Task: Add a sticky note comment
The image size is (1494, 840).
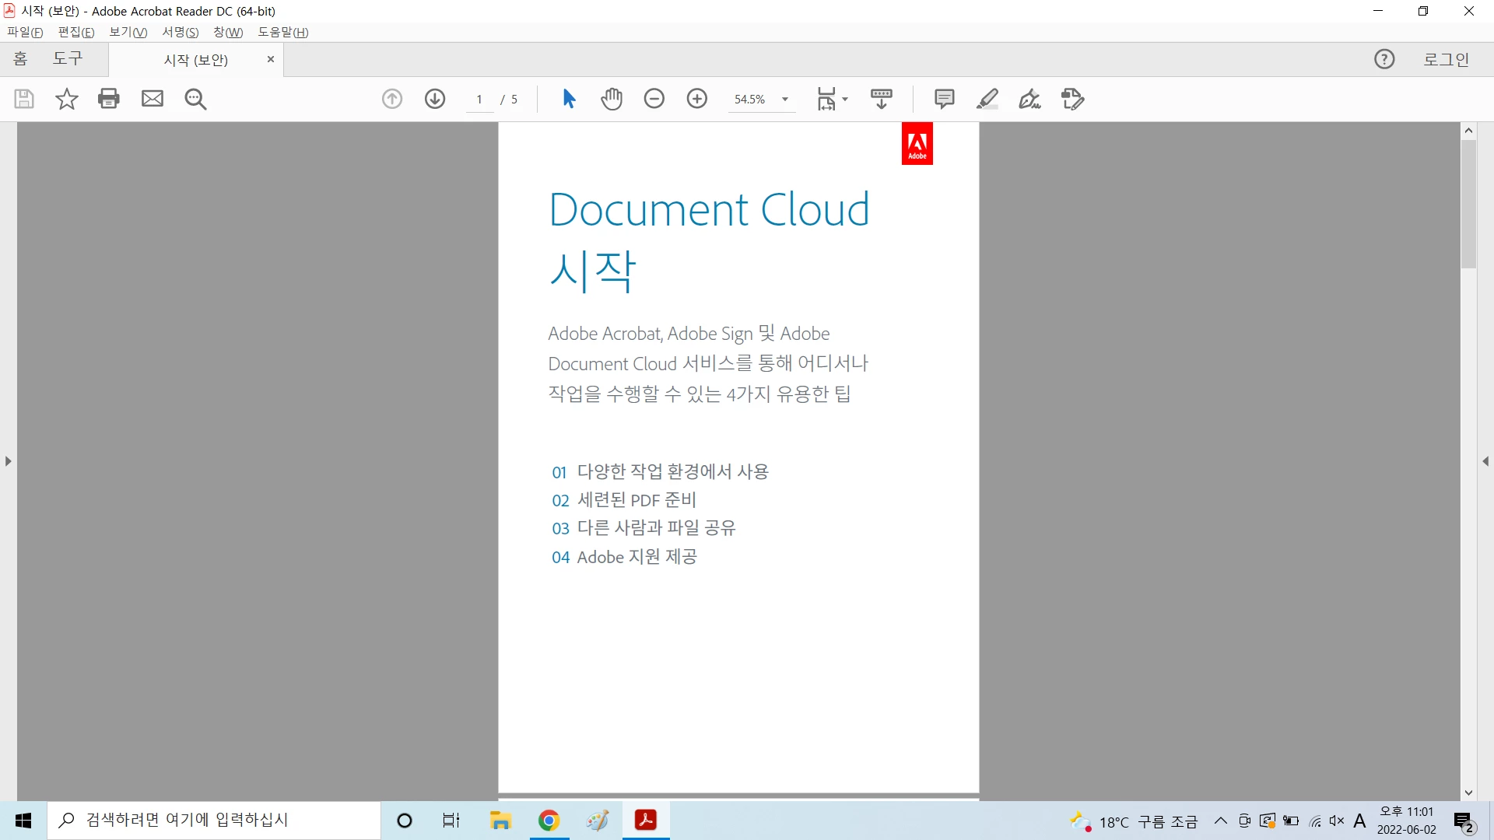Action: coord(944,99)
